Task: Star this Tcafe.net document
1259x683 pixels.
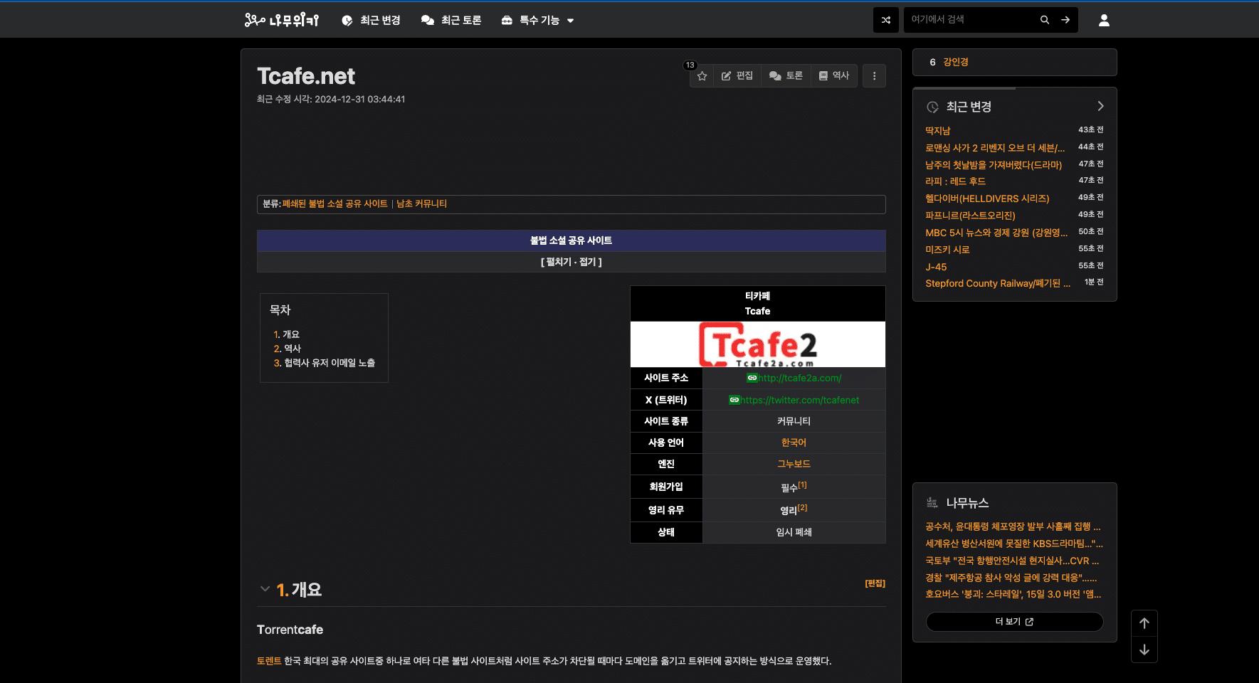Action: 702,76
